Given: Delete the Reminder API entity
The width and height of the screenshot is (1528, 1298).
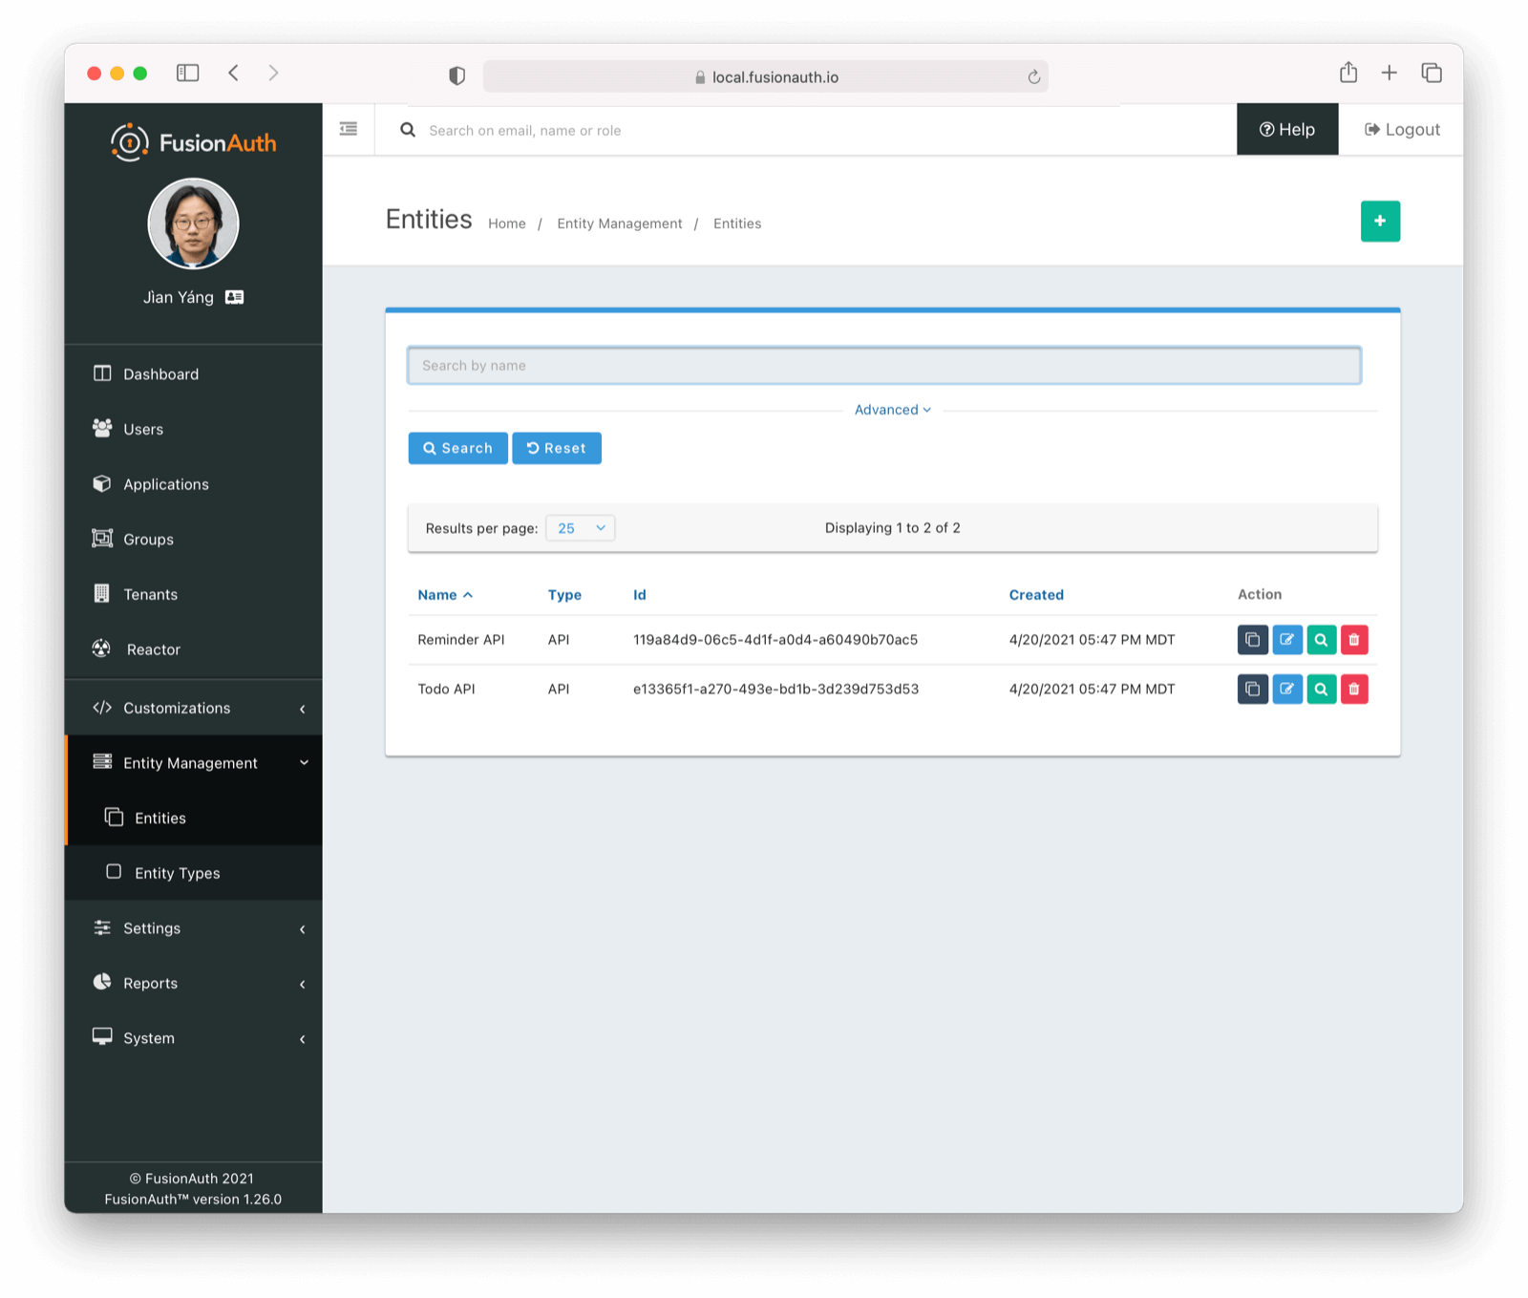Looking at the screenshot, I should 1354,640.
